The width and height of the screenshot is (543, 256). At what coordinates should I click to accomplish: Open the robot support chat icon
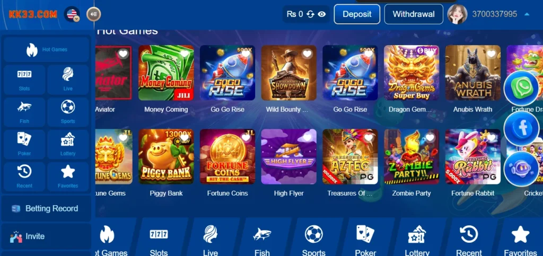pos(521,169)
